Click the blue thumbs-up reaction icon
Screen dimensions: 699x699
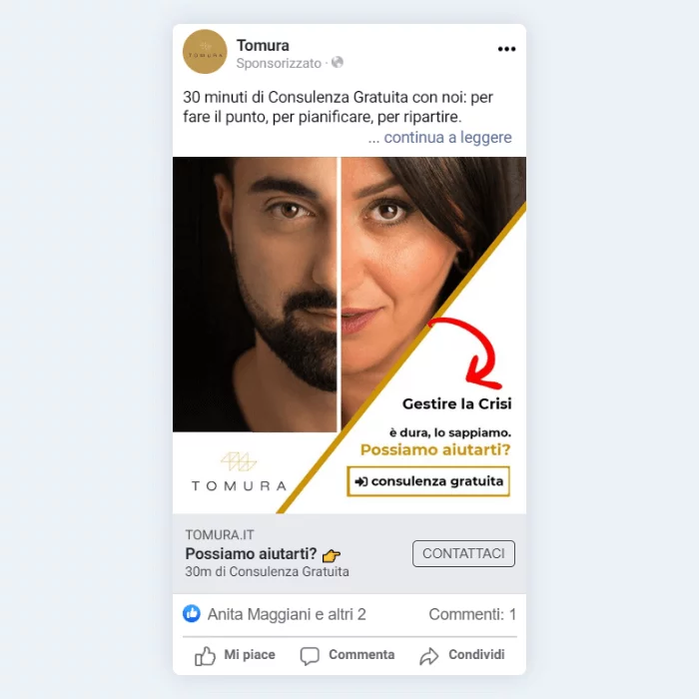[x=192, y=614]
